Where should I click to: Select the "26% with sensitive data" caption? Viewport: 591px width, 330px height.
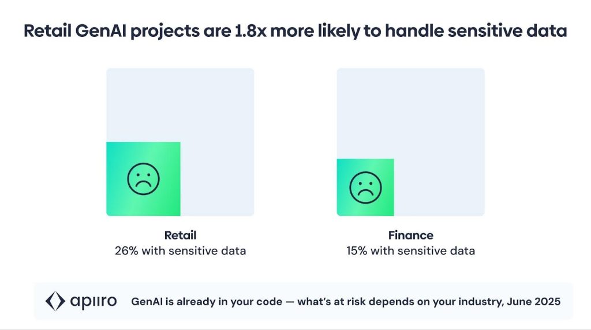[x=180, y=251]
